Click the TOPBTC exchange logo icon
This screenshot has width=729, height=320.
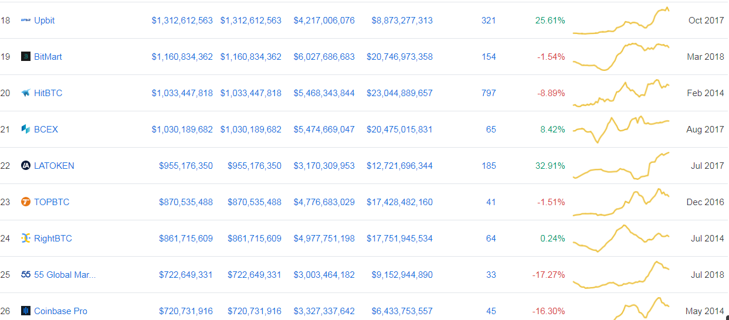[x=26, y=202]
